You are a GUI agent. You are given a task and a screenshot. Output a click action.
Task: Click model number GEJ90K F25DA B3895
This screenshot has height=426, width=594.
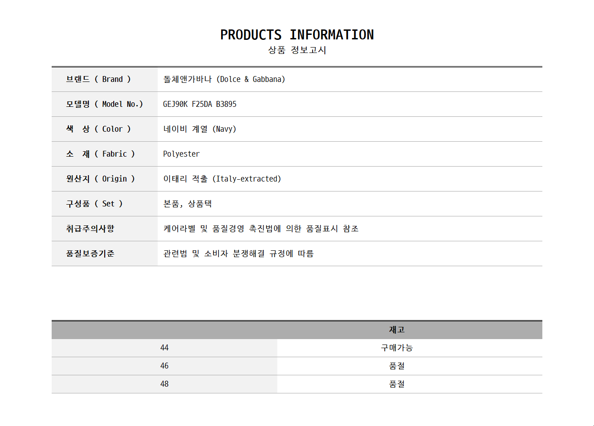(x=200, y=104)
